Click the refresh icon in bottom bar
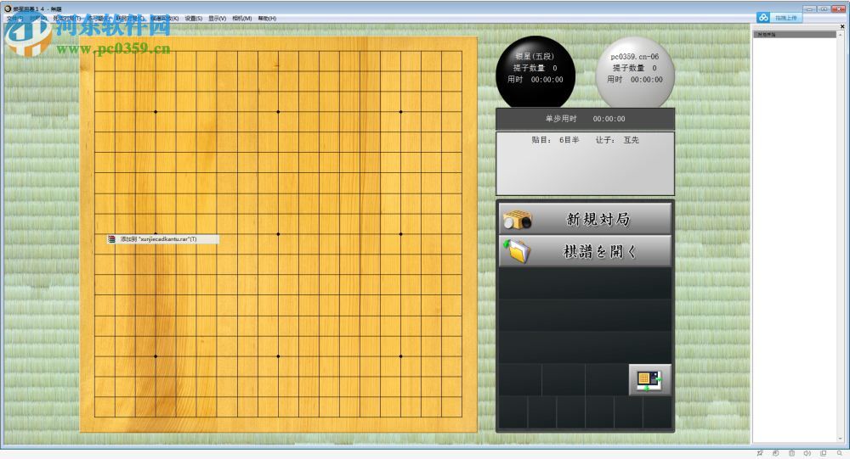The image size is (850, 459). 776,453
